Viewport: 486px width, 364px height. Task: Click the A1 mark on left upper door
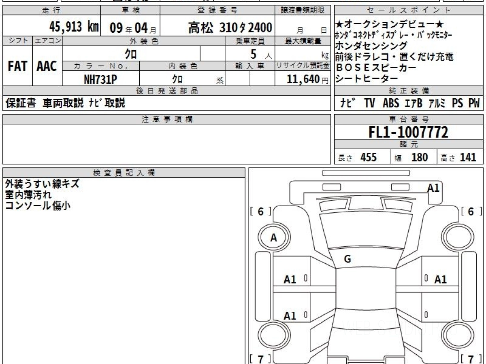[x=290, y=279]
